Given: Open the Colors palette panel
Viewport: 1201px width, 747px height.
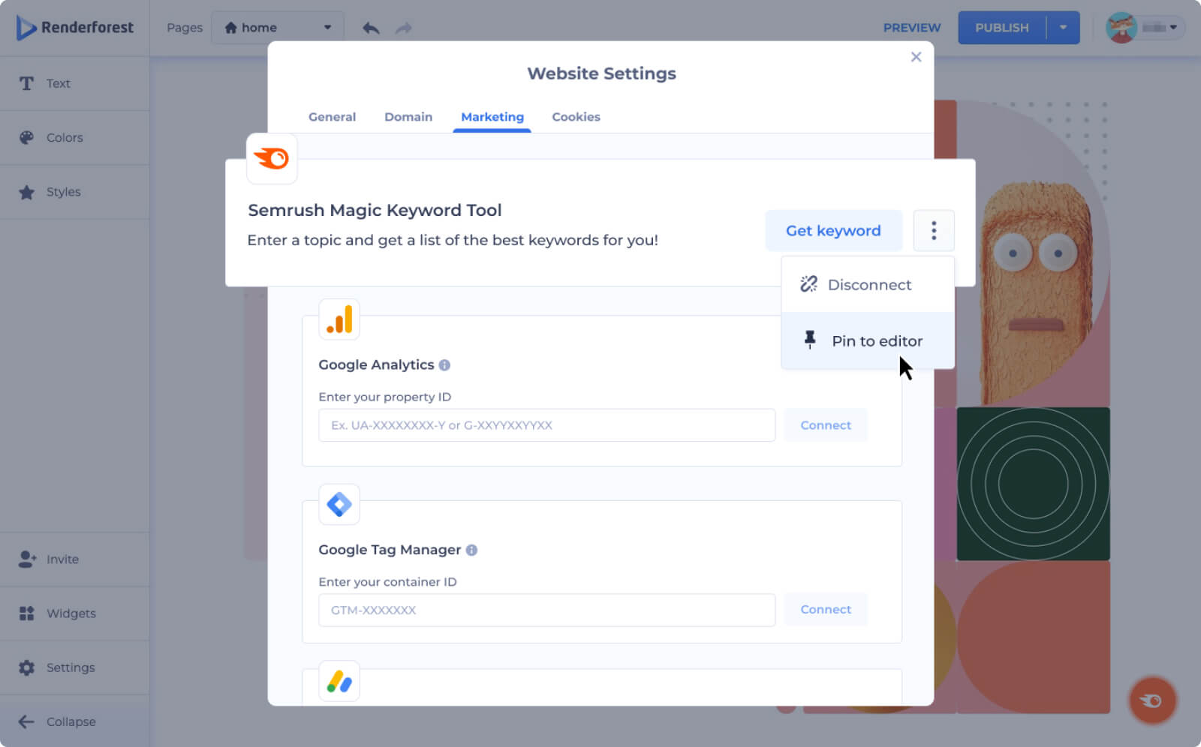Looking at the screenshot, I should tap(64, 138).
